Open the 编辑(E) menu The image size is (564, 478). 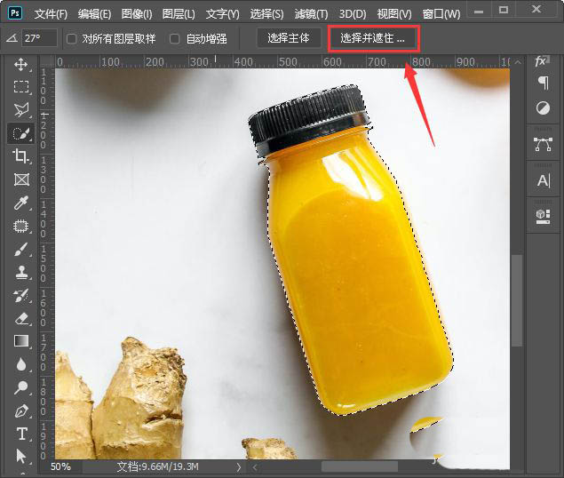tap(94, 14)
